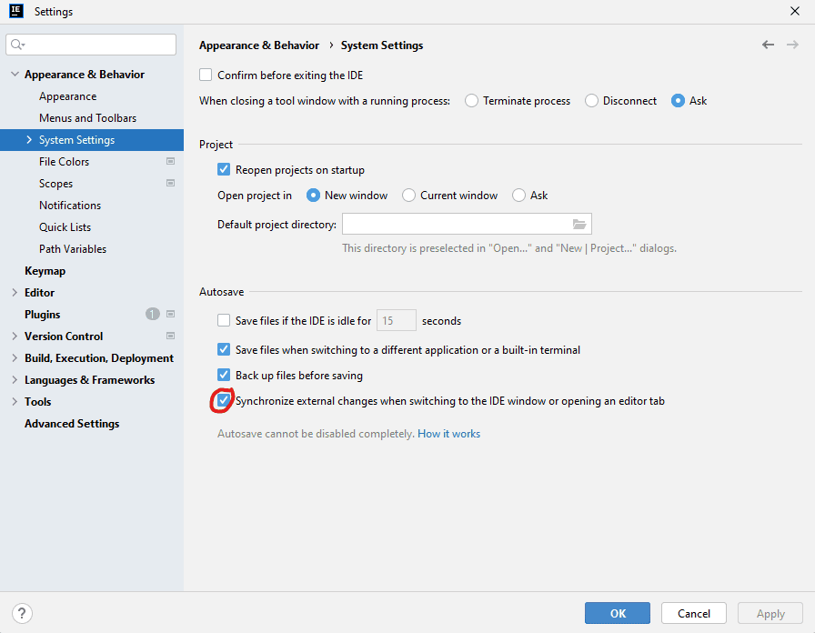Screen dimensions: 815x633
Task: Open Advanced Settings page
Action: [72, 424]
